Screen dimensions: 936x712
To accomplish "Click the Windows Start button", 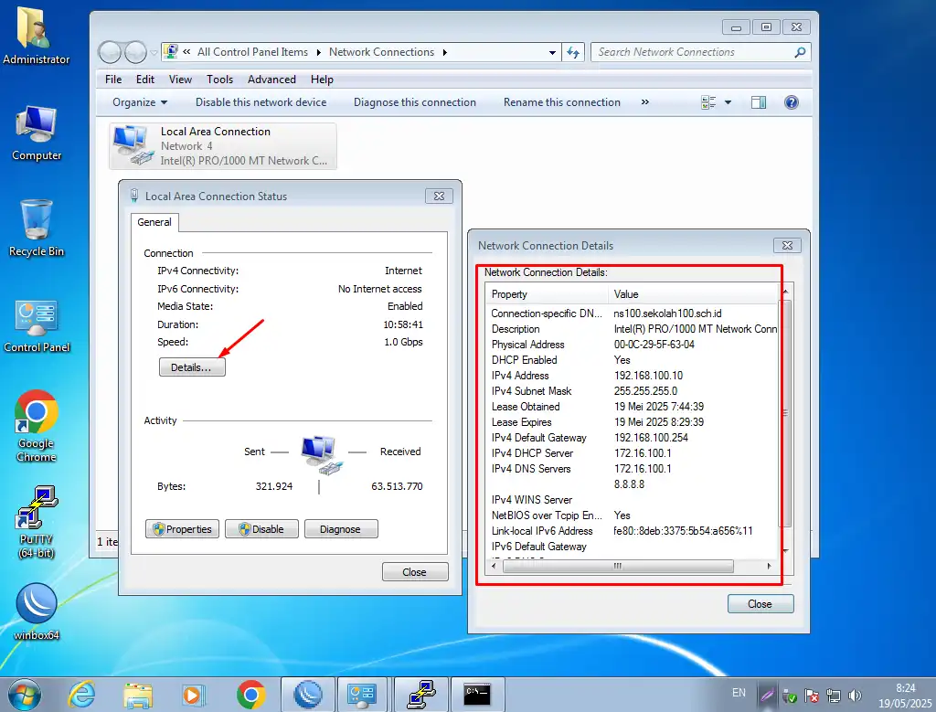I will tap(25, 694).
